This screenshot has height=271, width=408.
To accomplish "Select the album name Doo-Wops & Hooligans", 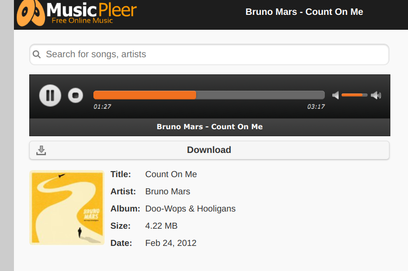I will coord(190,209).
